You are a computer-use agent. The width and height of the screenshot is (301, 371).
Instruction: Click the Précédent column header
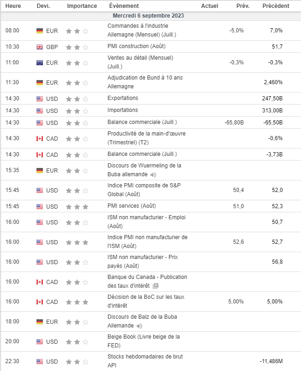click(x=276, y=6)
